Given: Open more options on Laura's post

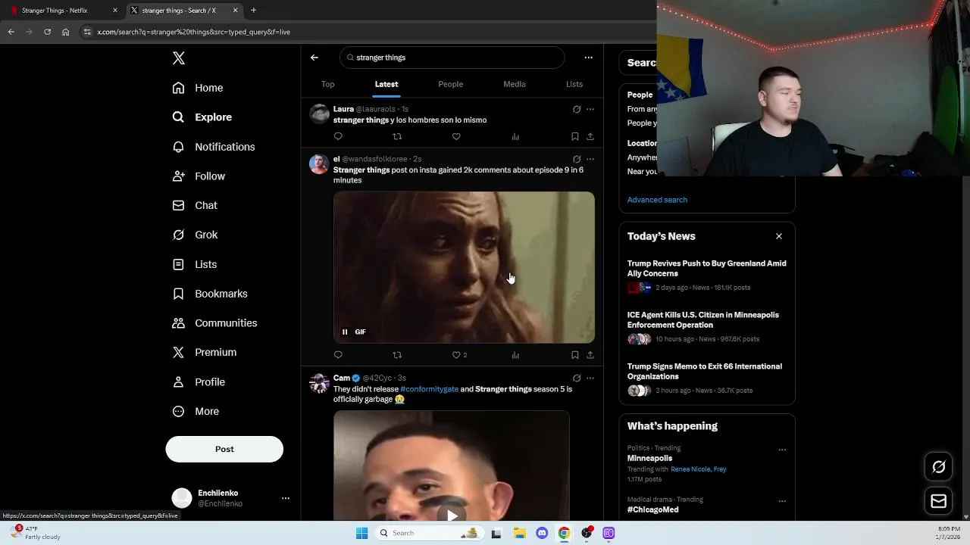Looking at the screenshot, I should (590, 109).
